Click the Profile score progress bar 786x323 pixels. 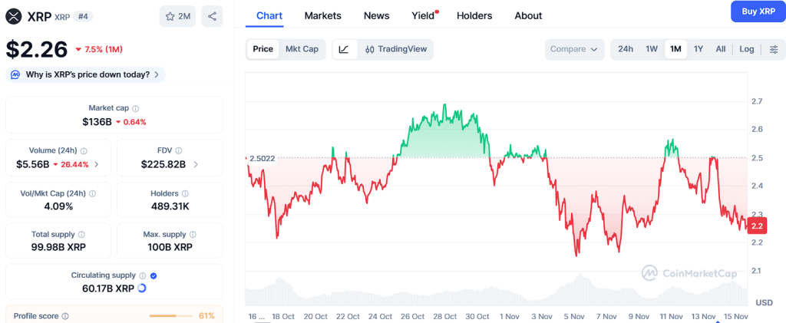pos(172,315)
